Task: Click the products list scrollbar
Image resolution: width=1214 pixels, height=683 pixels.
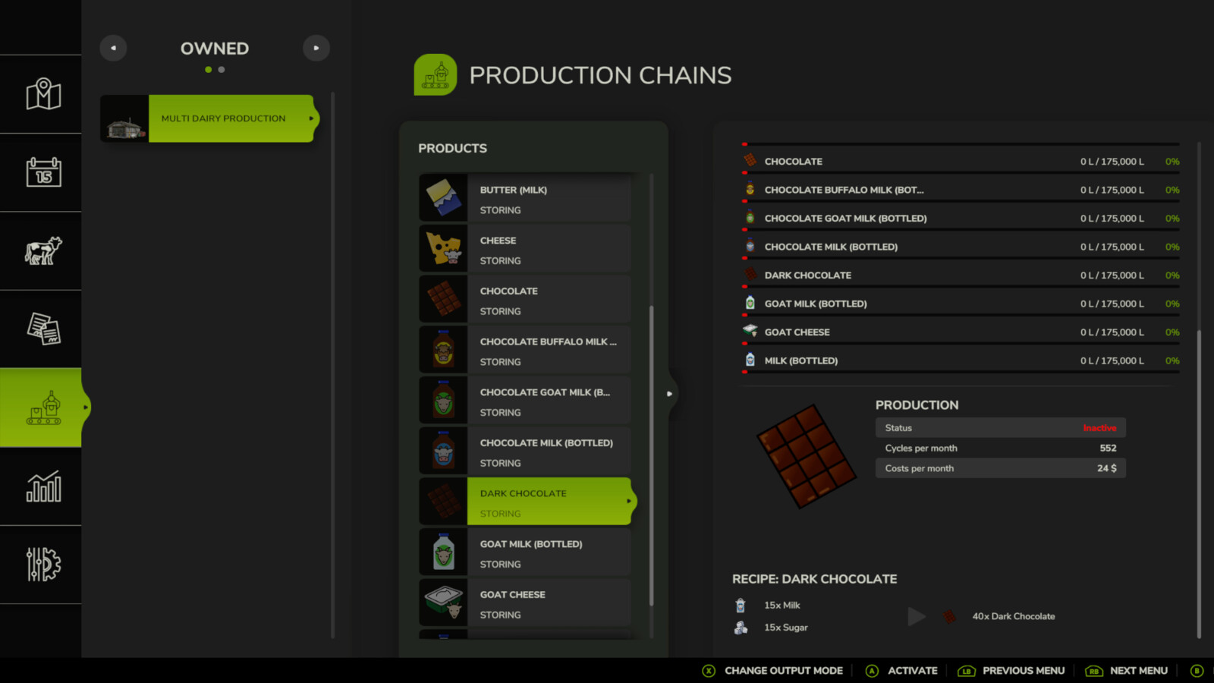Action: (651, 455)
